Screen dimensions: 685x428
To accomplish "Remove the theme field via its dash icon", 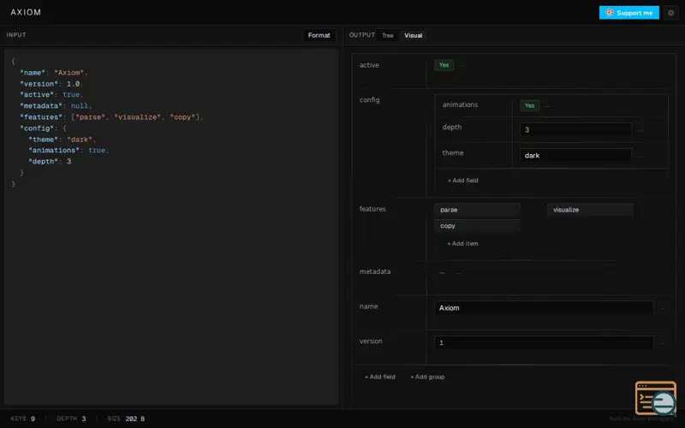I will (x=640, y=156).
